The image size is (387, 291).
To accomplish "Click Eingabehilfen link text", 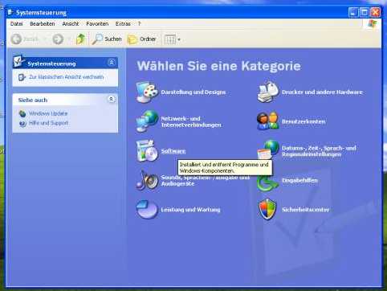I will coord(299,180).
